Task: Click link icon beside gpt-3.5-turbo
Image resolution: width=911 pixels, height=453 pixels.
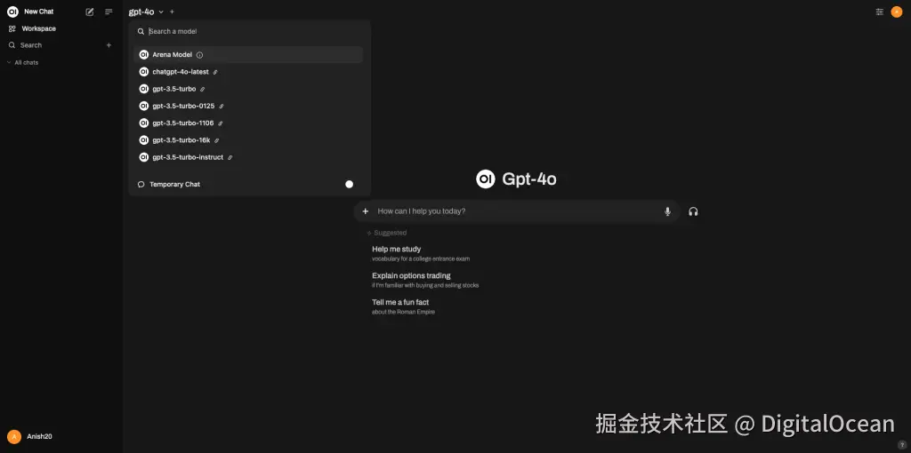Action: [202, 90]
